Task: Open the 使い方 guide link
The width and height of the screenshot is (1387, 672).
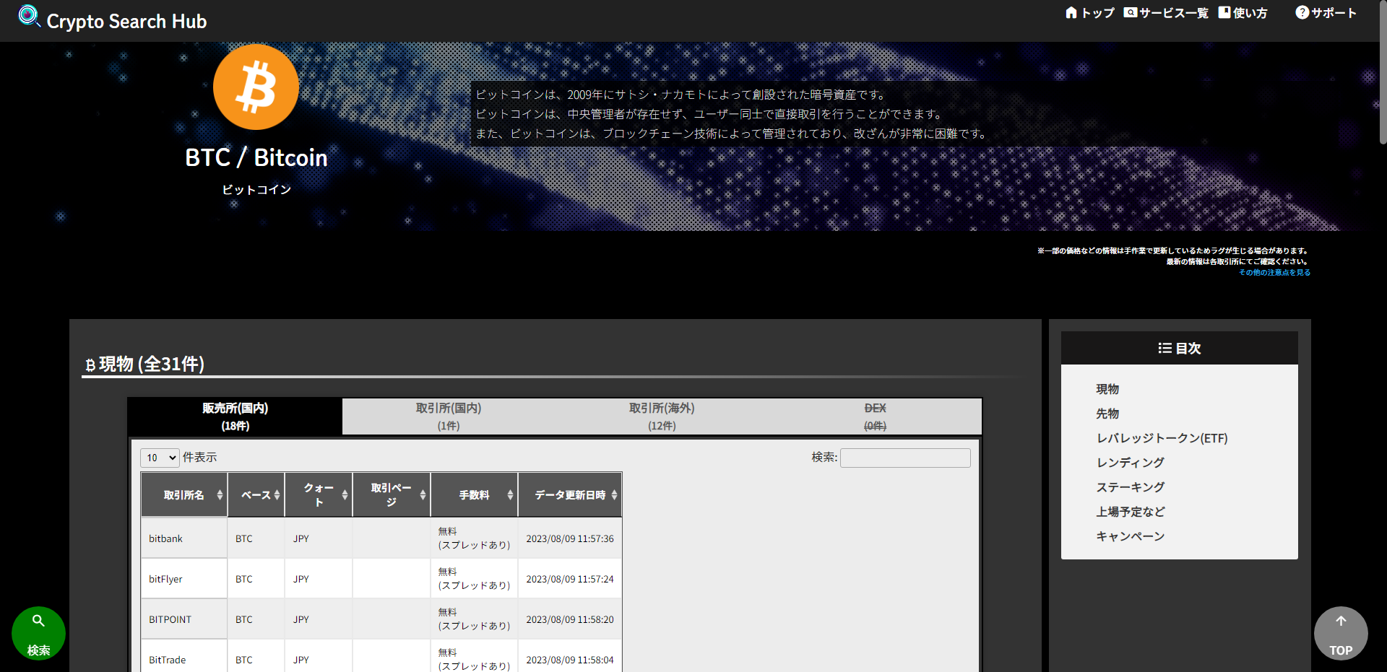Action: pyautogui.click(x=1243, y=13)
